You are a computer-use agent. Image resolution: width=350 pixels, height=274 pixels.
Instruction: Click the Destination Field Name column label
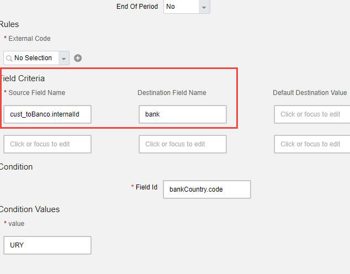click(172, 93)
